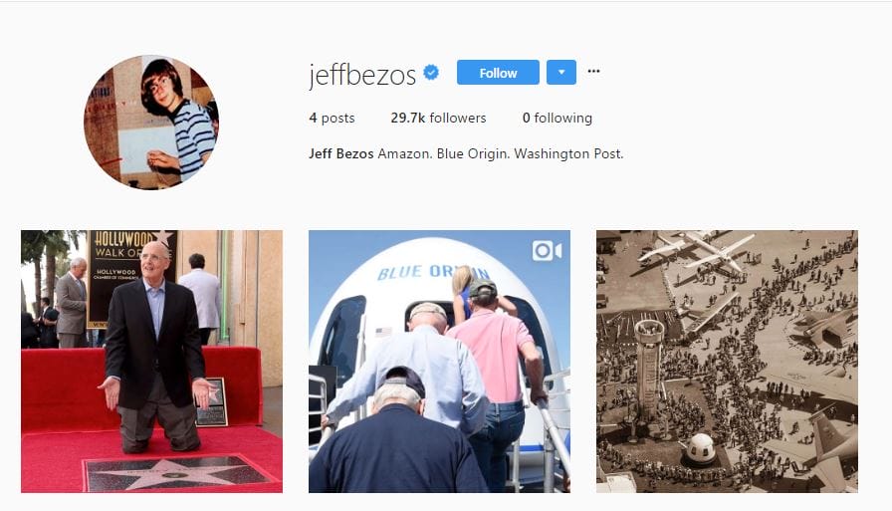The width and height of the screenshot is (892, 511).
Task: Open the Blue Origin capsule video post
Action: point(439,362)
